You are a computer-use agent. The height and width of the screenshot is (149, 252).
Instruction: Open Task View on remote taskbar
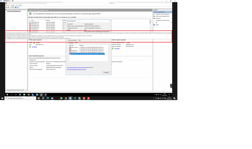[x=16, y=95]
